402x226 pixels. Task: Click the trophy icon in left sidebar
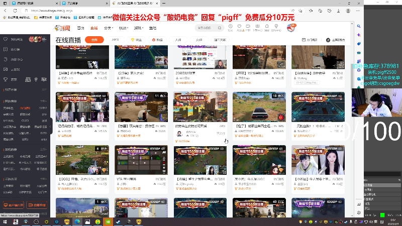pos(6,79)
